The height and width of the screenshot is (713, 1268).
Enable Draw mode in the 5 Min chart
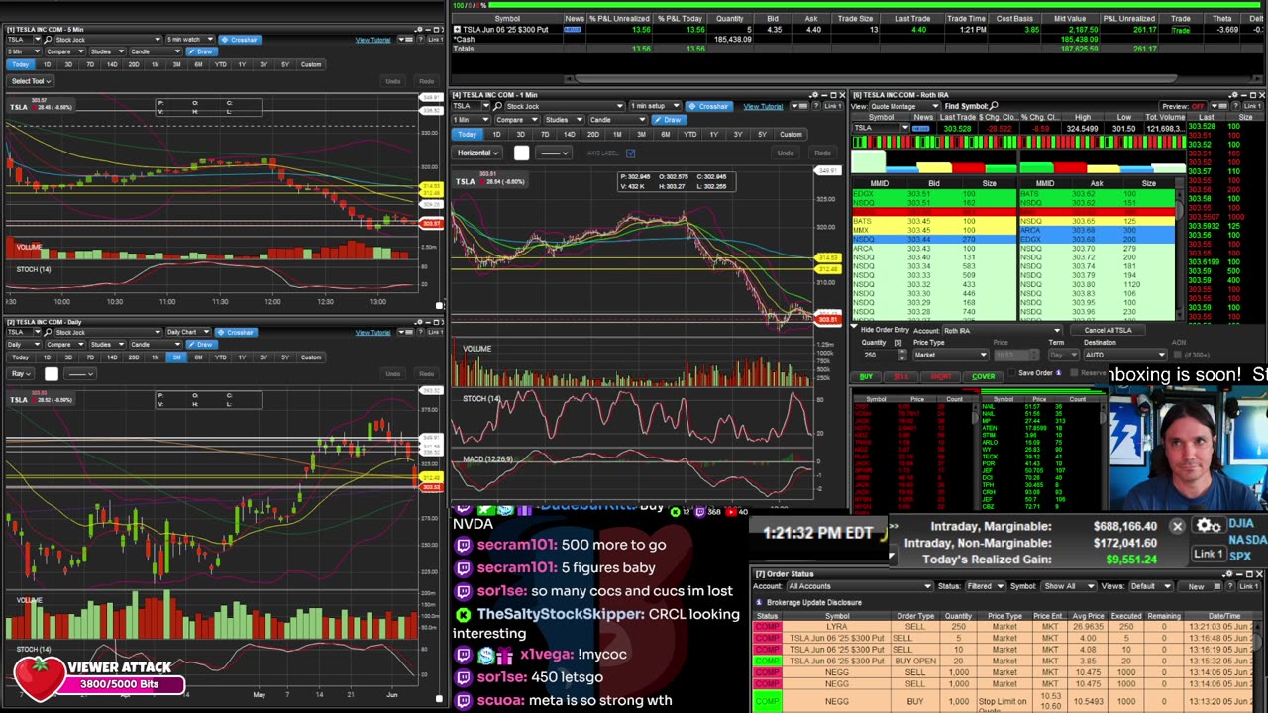click(x=202, y=51)
